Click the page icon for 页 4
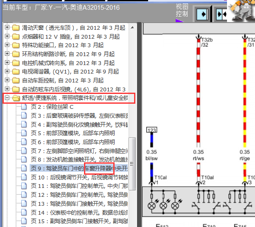The height and width of the screenshot is (227, 255). (24, 124)
